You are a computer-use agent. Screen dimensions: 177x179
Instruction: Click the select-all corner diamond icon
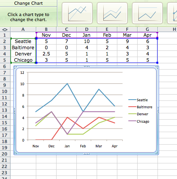[5, 30]
